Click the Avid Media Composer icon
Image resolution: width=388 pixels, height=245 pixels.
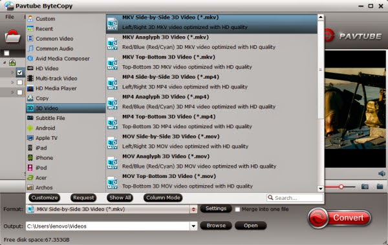30,59
